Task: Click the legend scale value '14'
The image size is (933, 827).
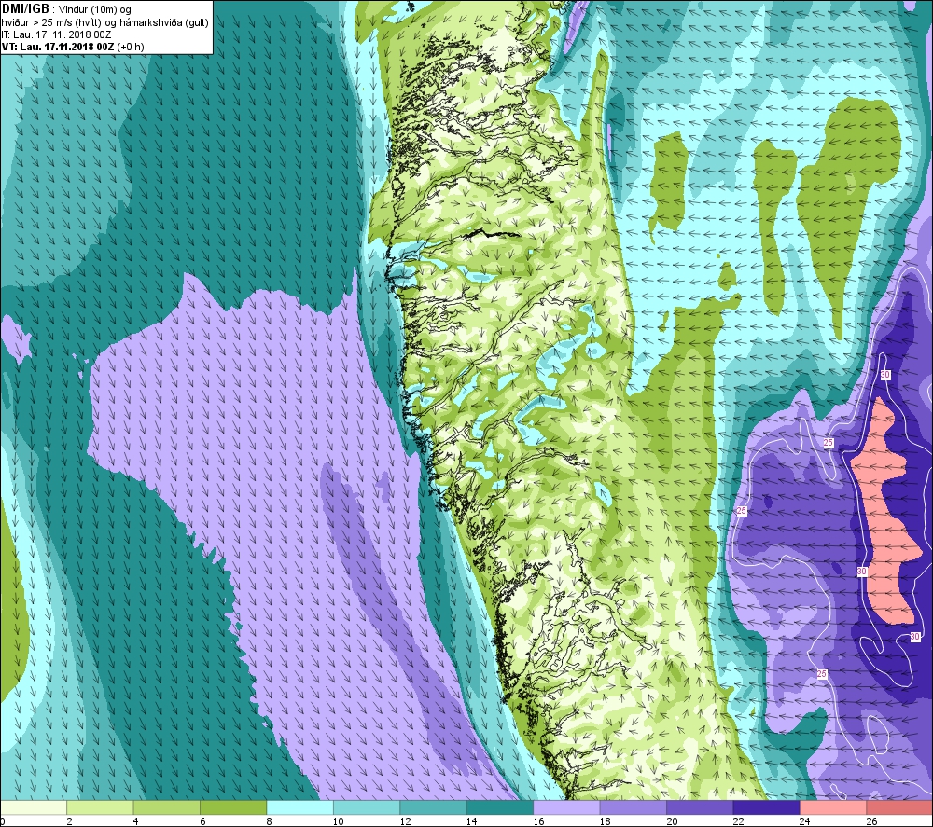Action: tap(471, 821)
